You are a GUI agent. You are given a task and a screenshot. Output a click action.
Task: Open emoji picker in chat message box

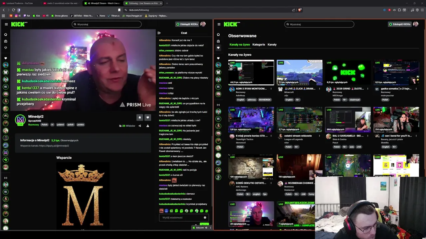205,218
